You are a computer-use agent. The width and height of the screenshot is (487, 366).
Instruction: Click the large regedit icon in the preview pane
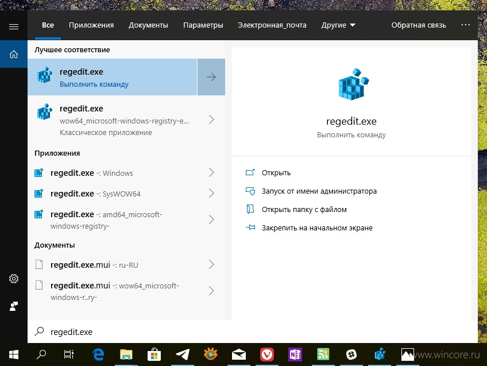(353, 84)
